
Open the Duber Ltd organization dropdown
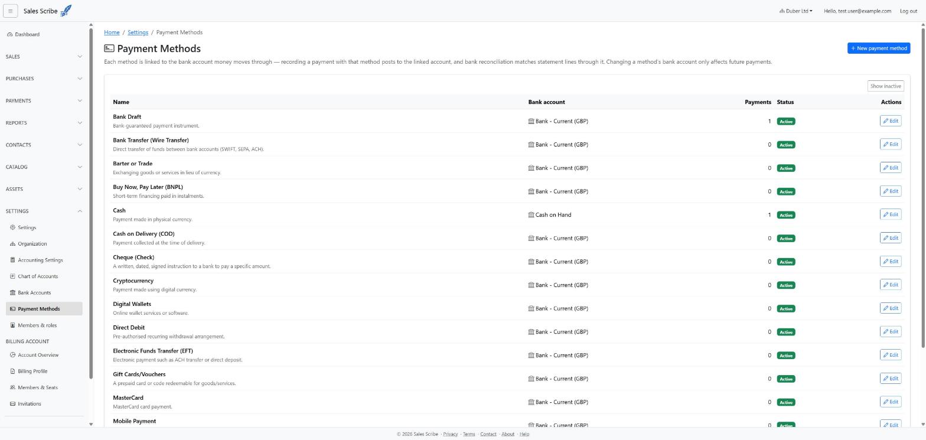(x=795, y=11)
